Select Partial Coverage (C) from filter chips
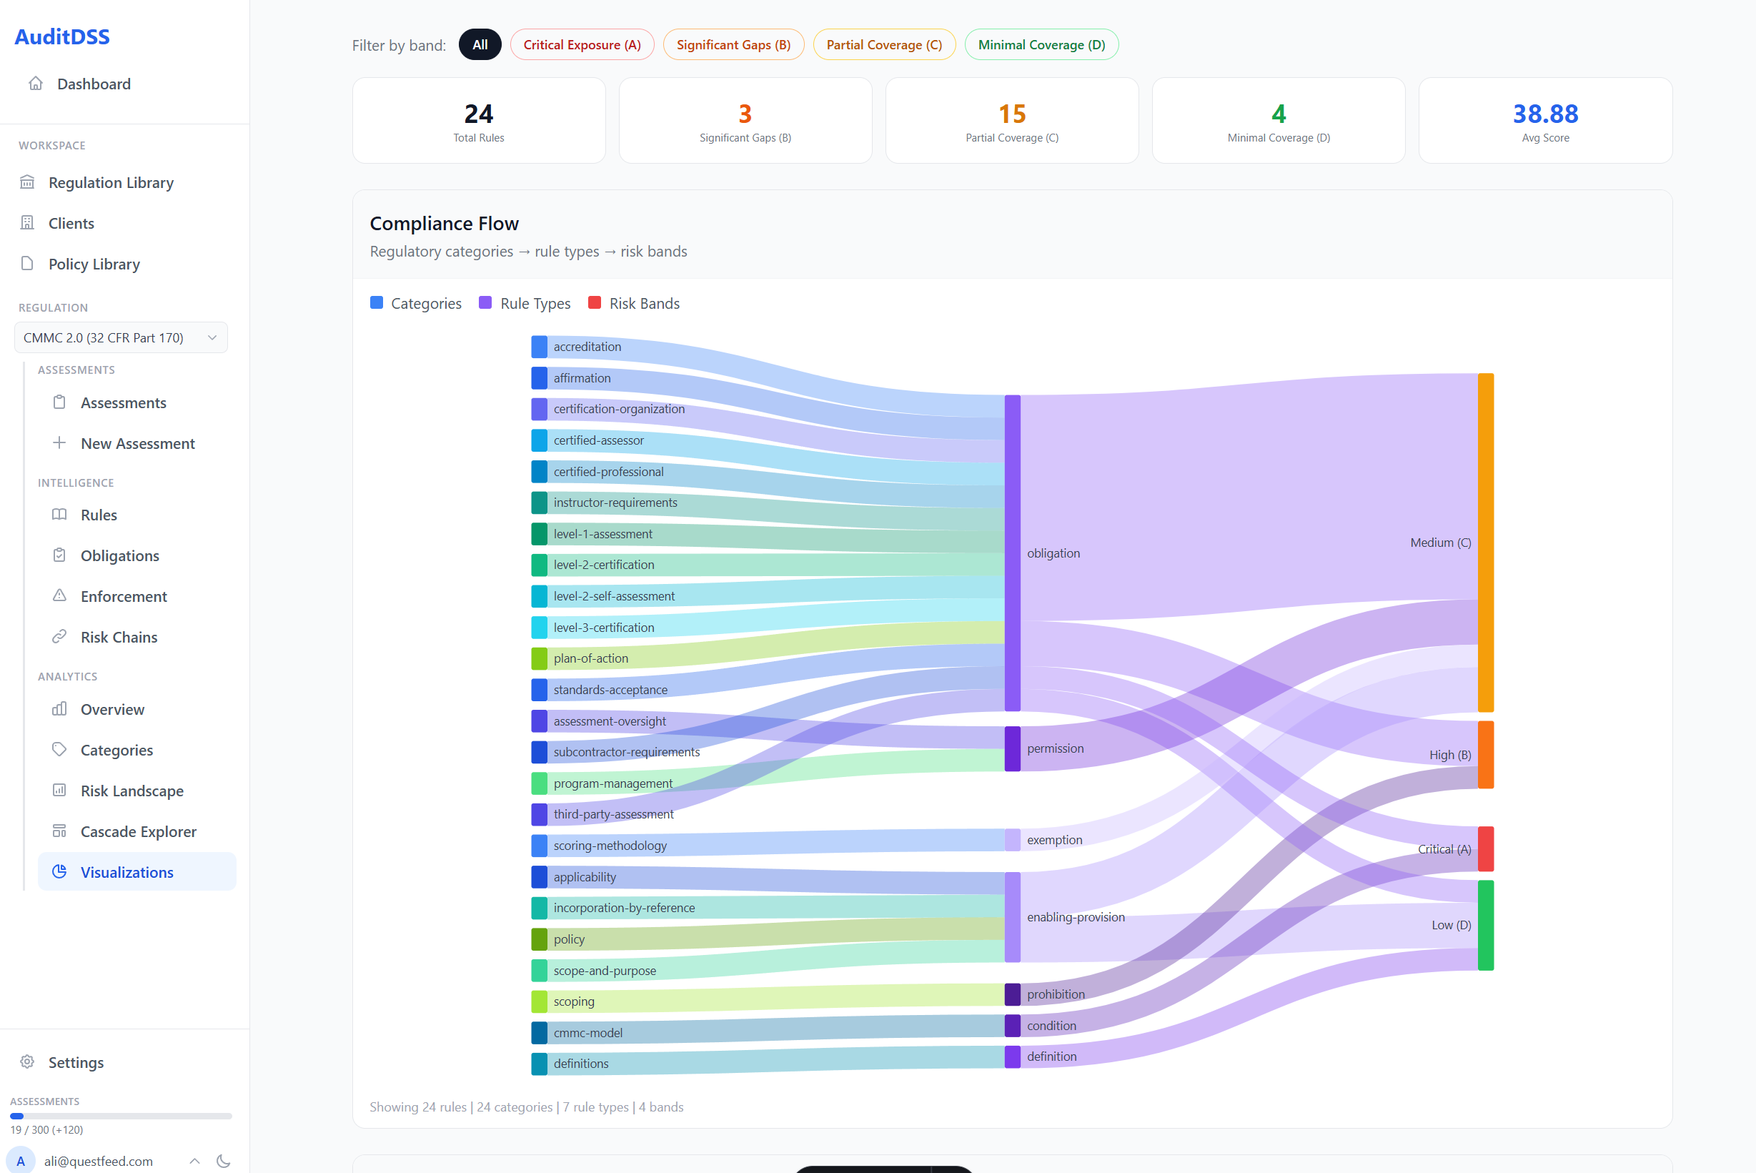Image resolution: width=1756 pixels, height=1173 pixels. tap(884, 44)
